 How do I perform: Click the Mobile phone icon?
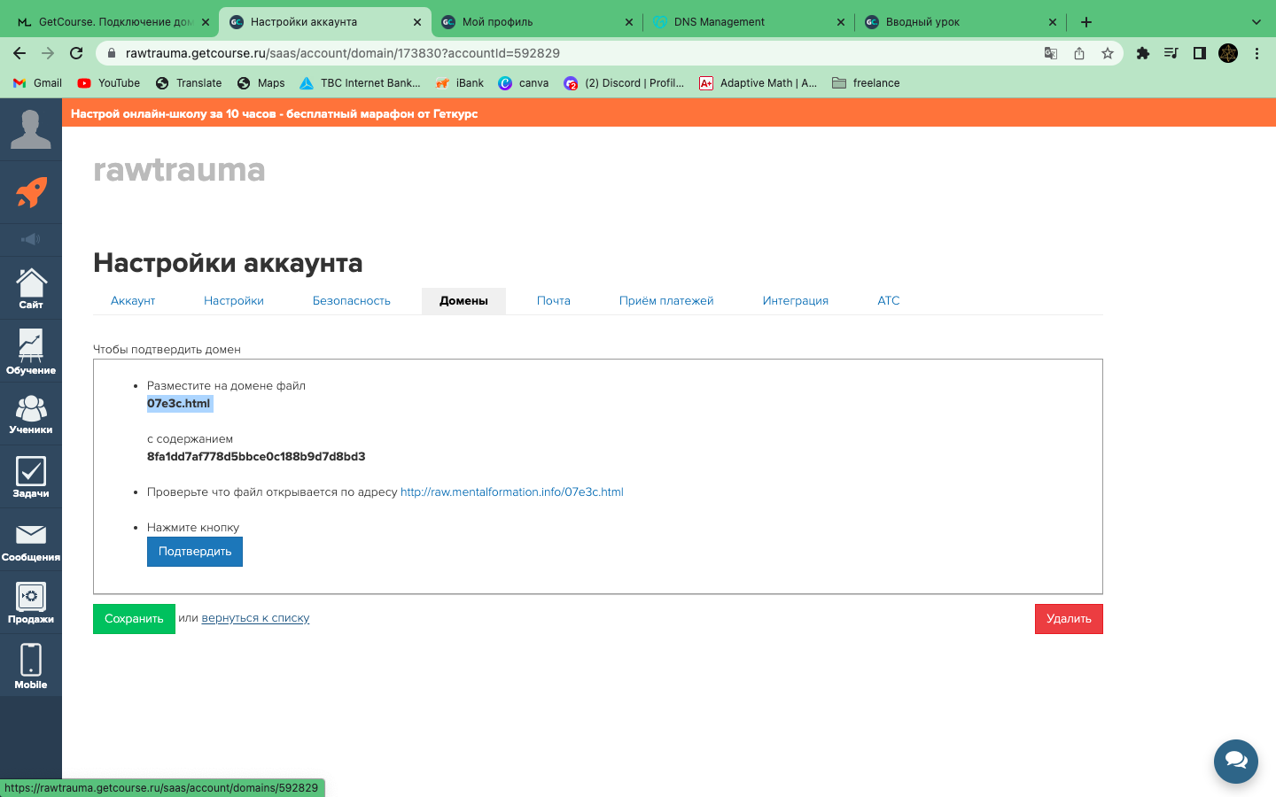click(31, 666)
